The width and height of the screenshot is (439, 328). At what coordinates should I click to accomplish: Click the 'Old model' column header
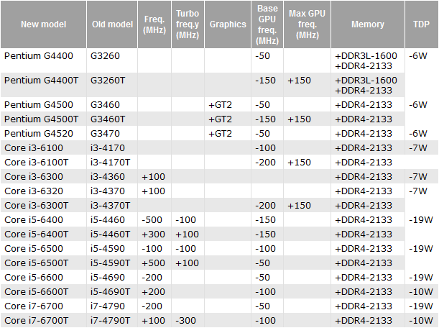coord(112,24)
